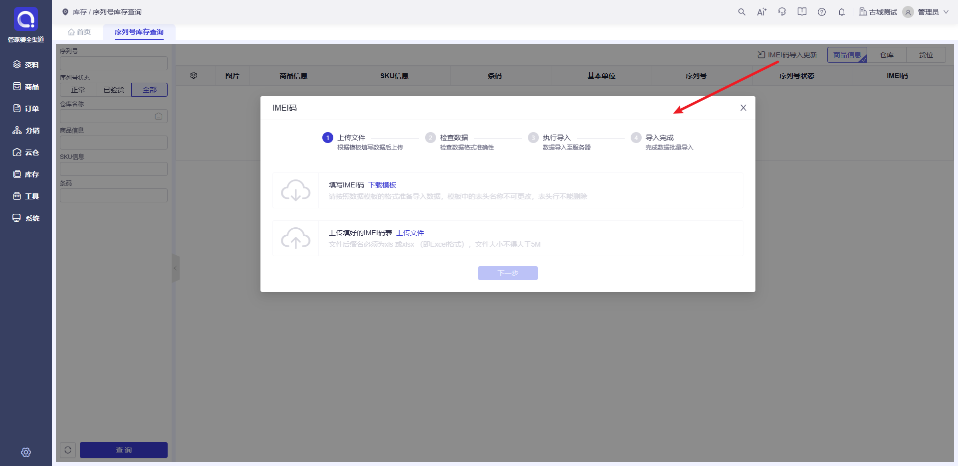
Task: Click the SKU信息 filter input field
Action: [x=114, y=169]
